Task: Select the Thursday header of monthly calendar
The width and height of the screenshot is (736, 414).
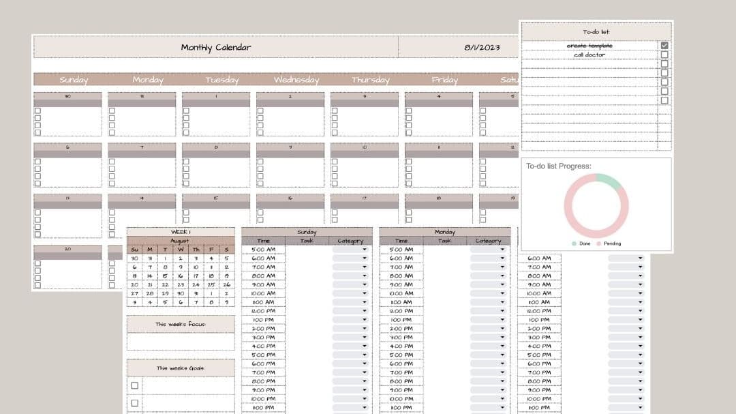Action: (370, 79)
